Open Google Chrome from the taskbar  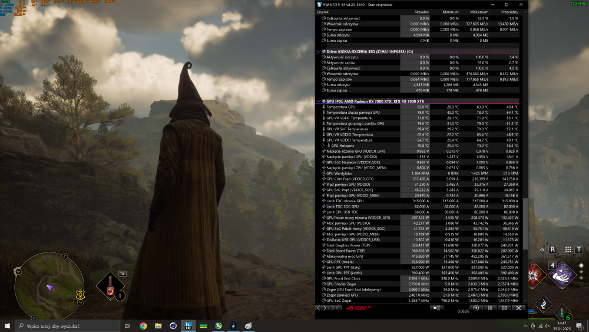pyautogui.click(x=143, y=326)
